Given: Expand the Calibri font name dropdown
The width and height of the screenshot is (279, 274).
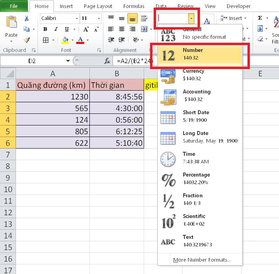Looking at the screenshot, I should (x=75, y=18).
